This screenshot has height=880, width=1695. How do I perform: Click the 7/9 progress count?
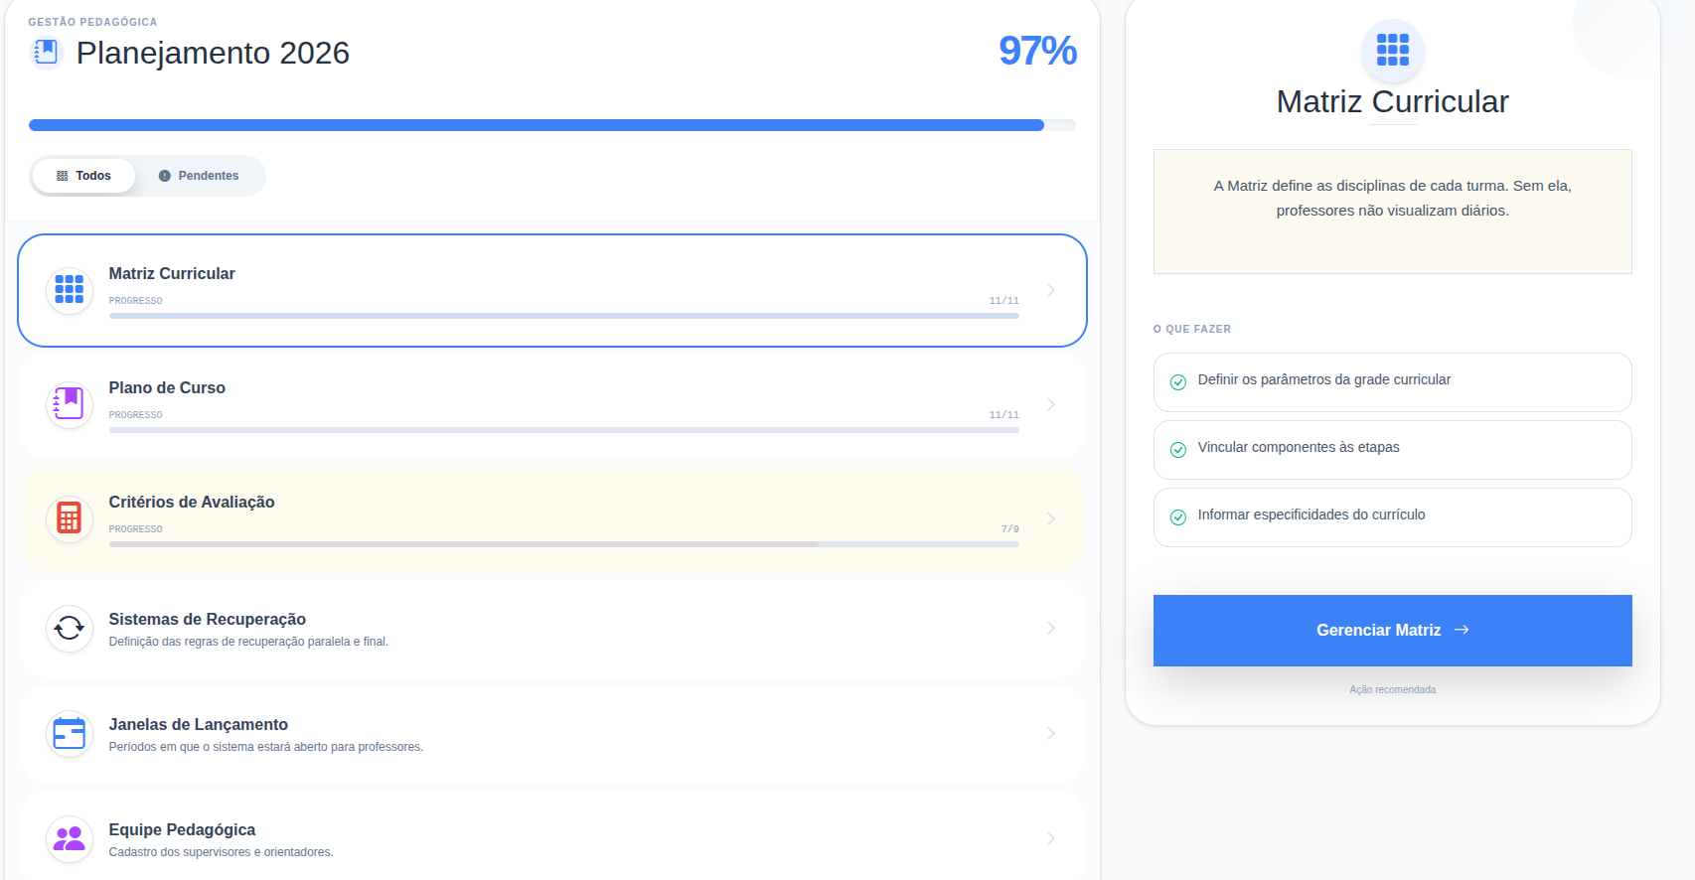pos(1009,529)
